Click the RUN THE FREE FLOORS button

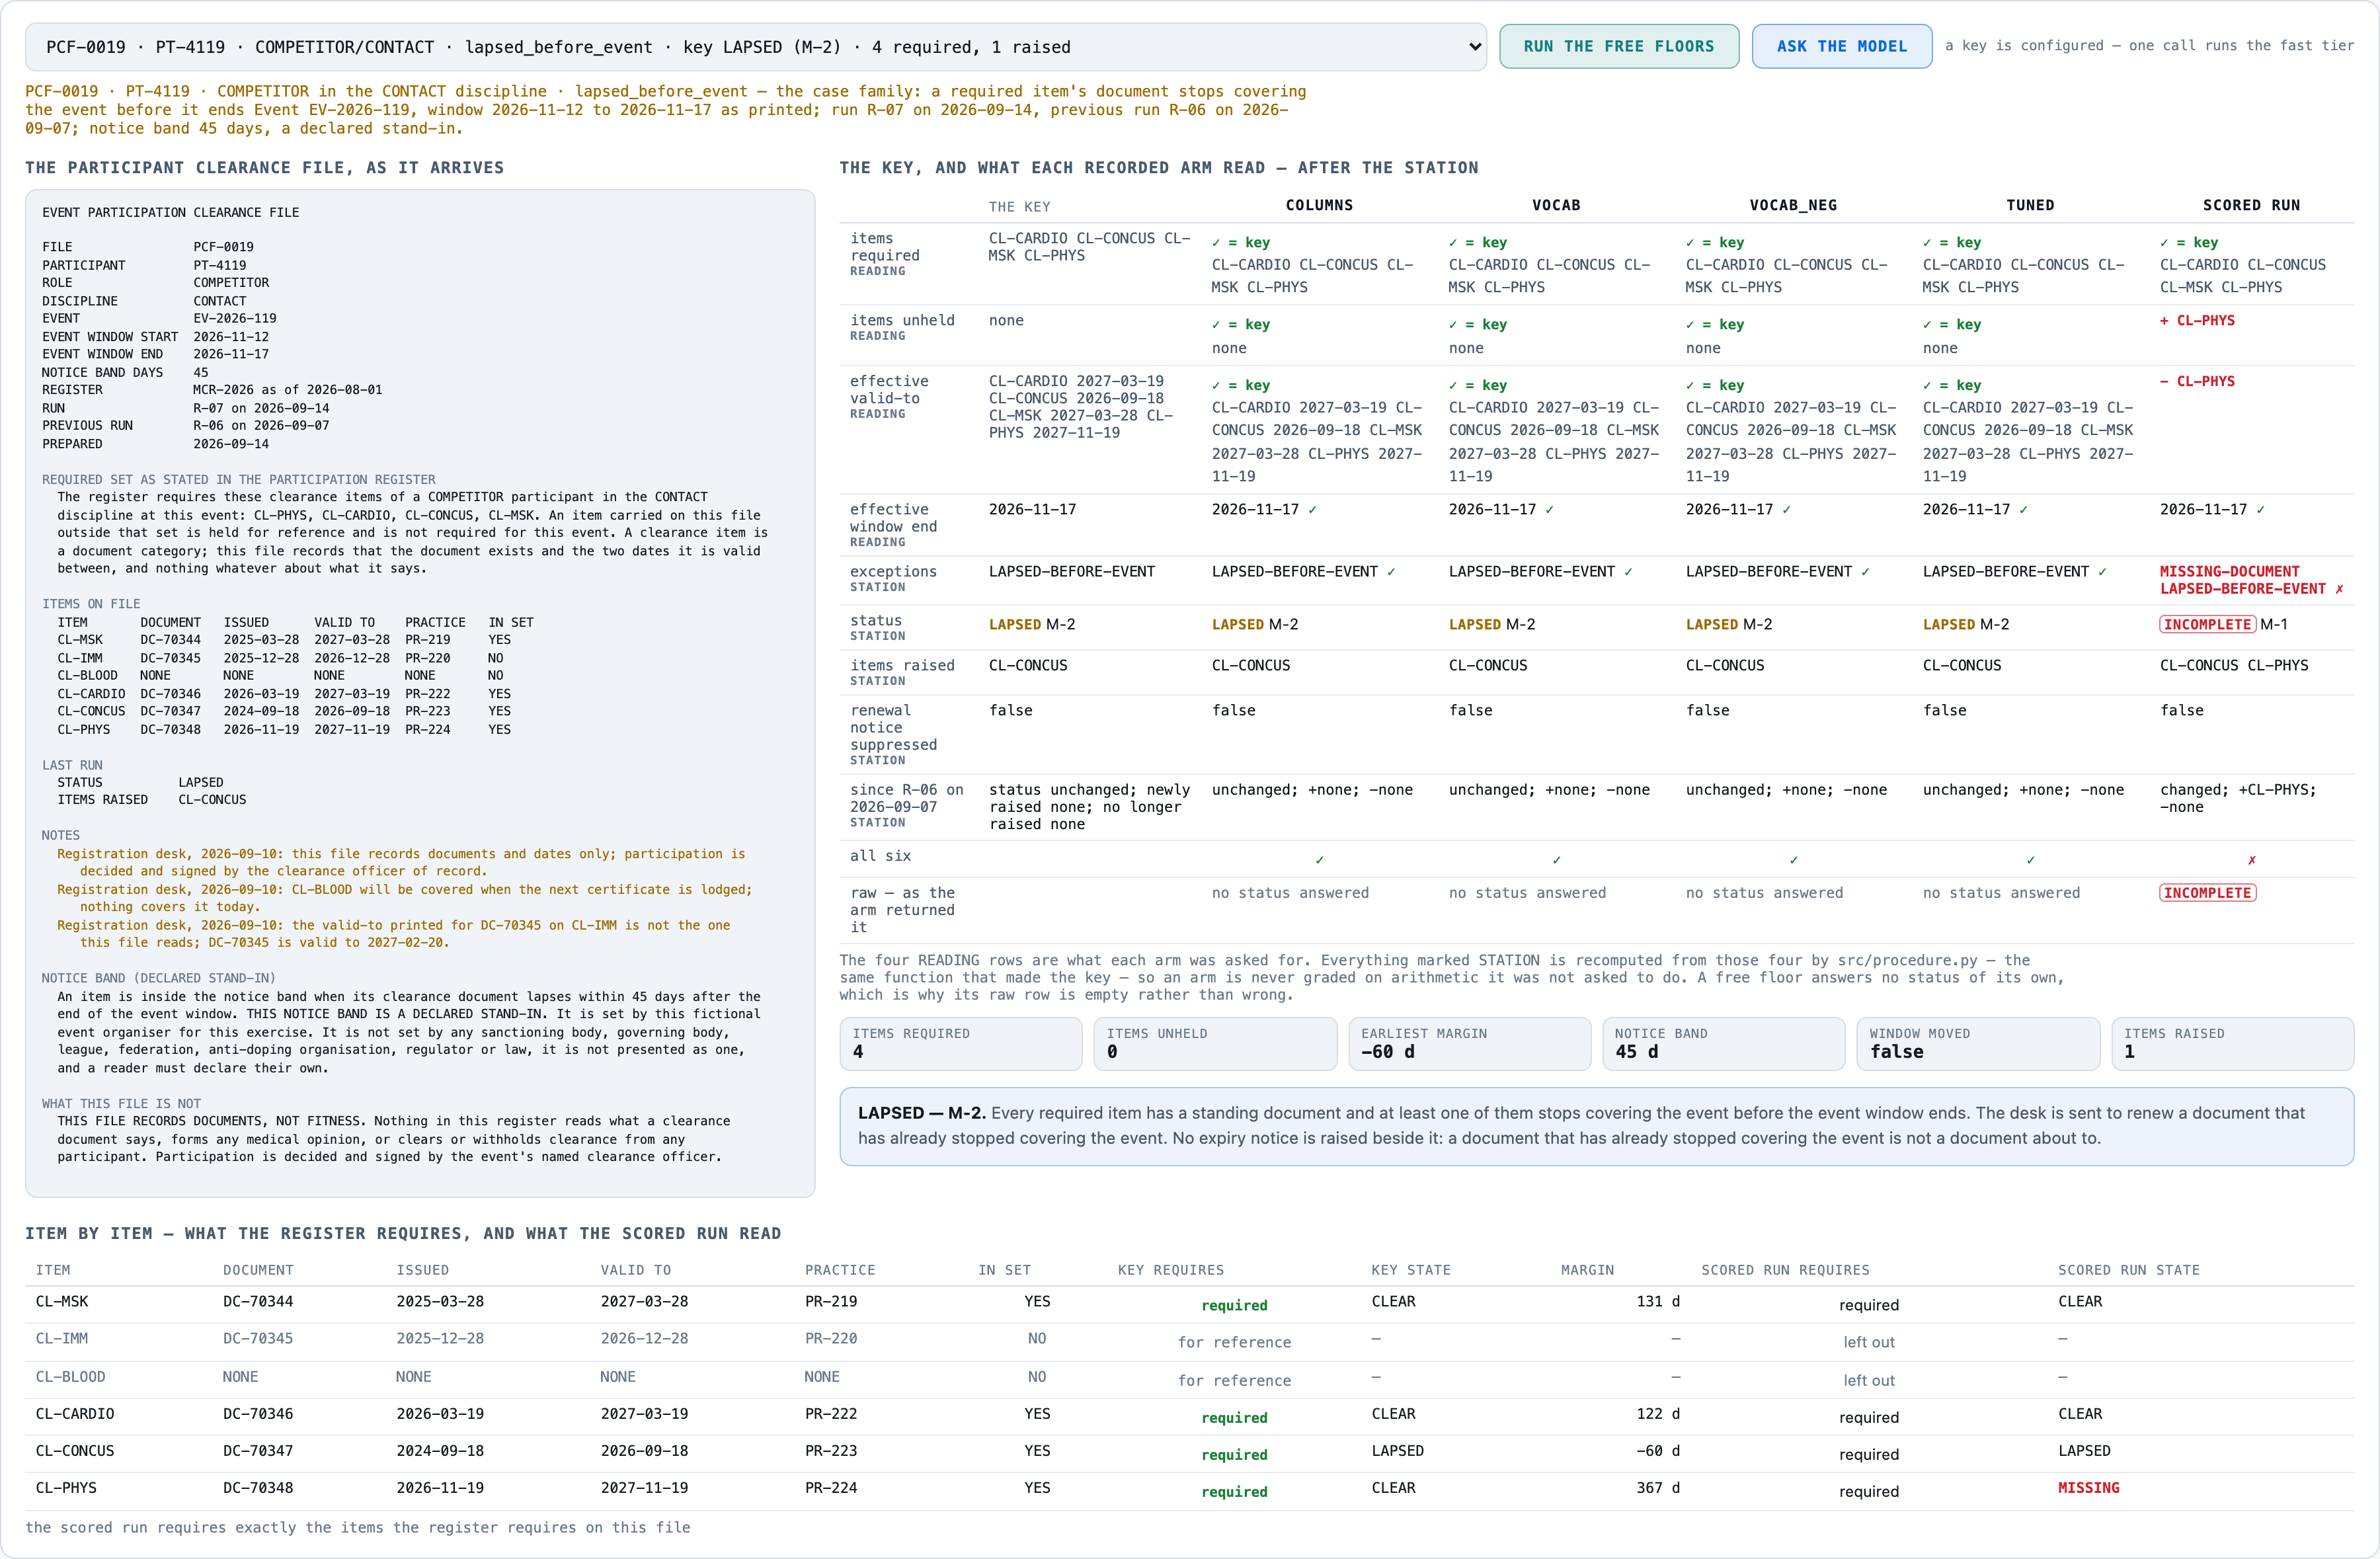pos(1618,46)
